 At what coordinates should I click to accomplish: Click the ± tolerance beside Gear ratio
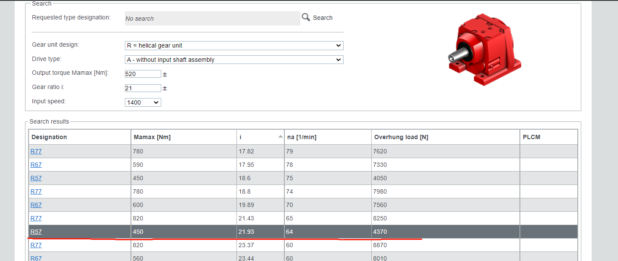pos(165,89)
